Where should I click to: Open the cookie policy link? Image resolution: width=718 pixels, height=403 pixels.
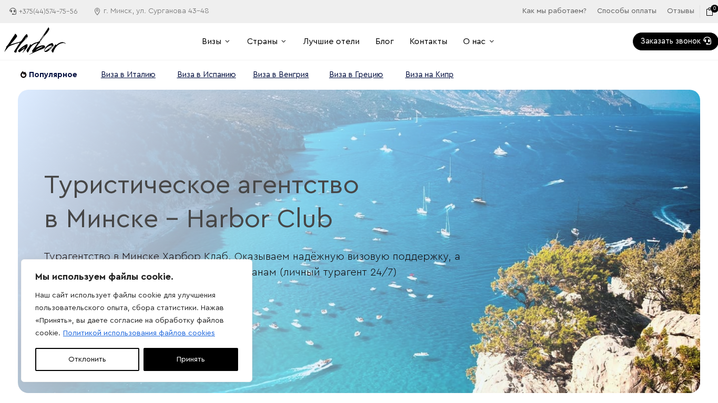139,333
